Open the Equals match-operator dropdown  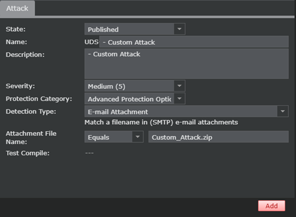click(x=114, y=137)
